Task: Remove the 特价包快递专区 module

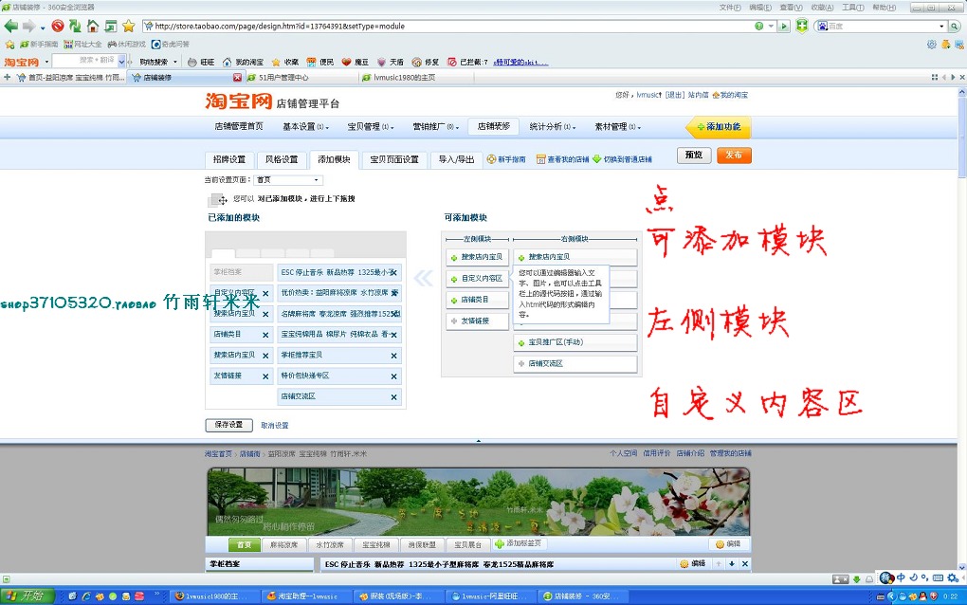Action: pyautogui.click(x=394, y=376)
